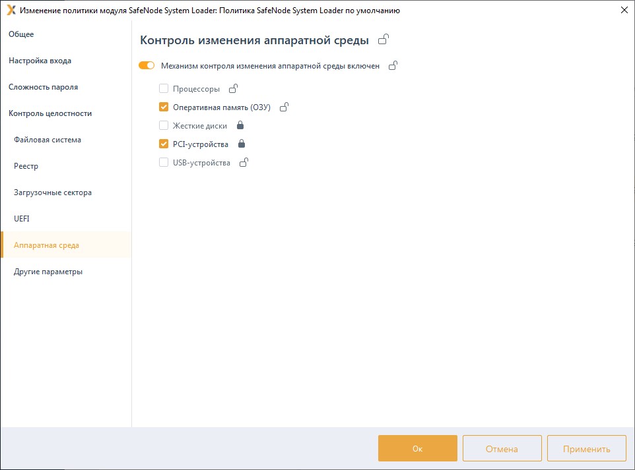The image size is (635, 470).
Task: Toggle the lock for Оперативная память (ОЗУ)
Action: pos(284,107)
